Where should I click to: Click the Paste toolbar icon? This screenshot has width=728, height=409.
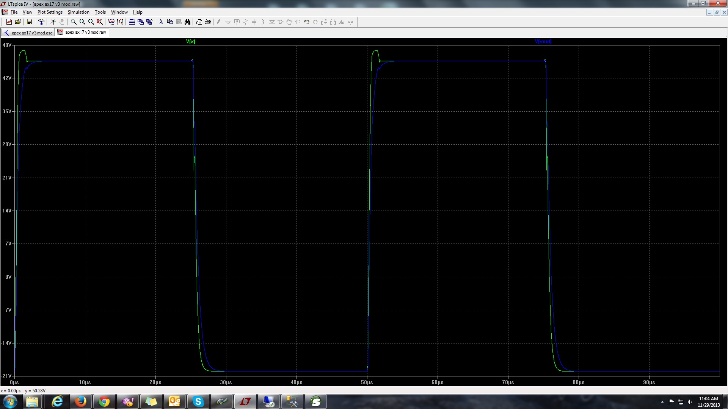tap(179, 22)
